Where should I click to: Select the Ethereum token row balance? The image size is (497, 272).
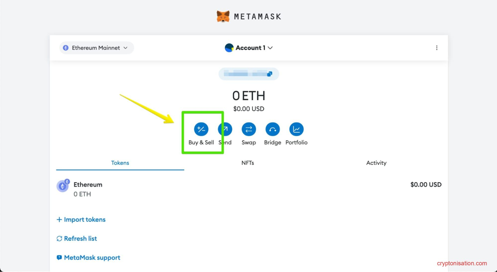[426, 185]
